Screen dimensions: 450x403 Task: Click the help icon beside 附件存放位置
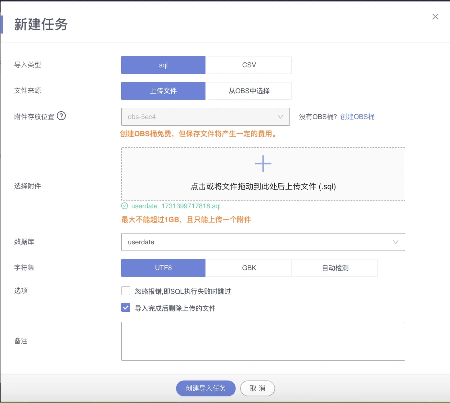pyautogui.click(x=61, y=116)
